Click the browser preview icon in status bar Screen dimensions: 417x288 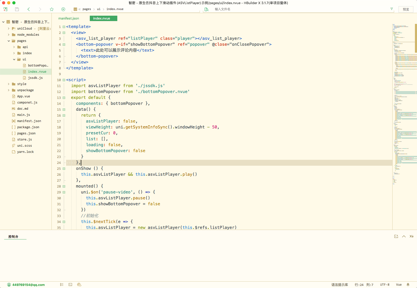(x=79, y=285)
